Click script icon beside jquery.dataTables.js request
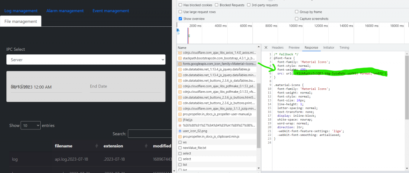 click(180, 70)
